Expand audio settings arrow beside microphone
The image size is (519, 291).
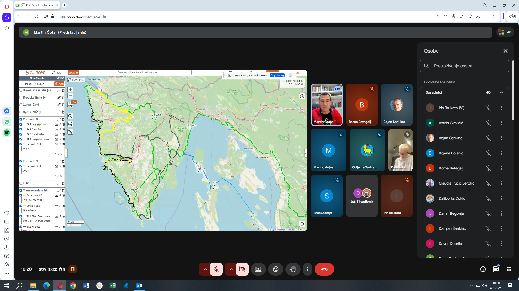(205, 269)
